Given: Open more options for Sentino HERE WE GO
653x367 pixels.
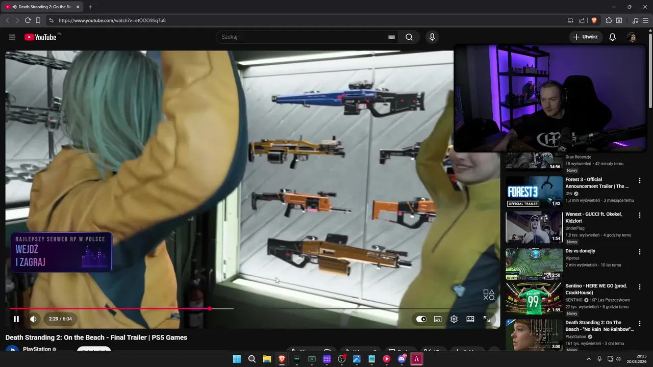Looking at the screenshot, I should pos(639,287).
